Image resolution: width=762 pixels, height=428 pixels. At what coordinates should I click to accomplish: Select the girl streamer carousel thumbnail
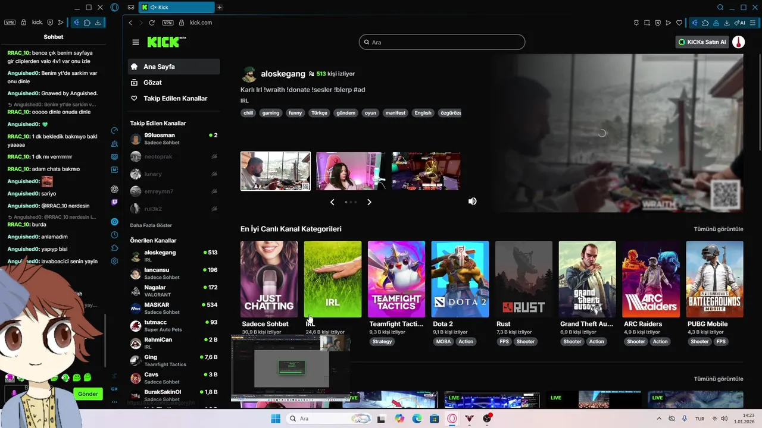[350, 171]
